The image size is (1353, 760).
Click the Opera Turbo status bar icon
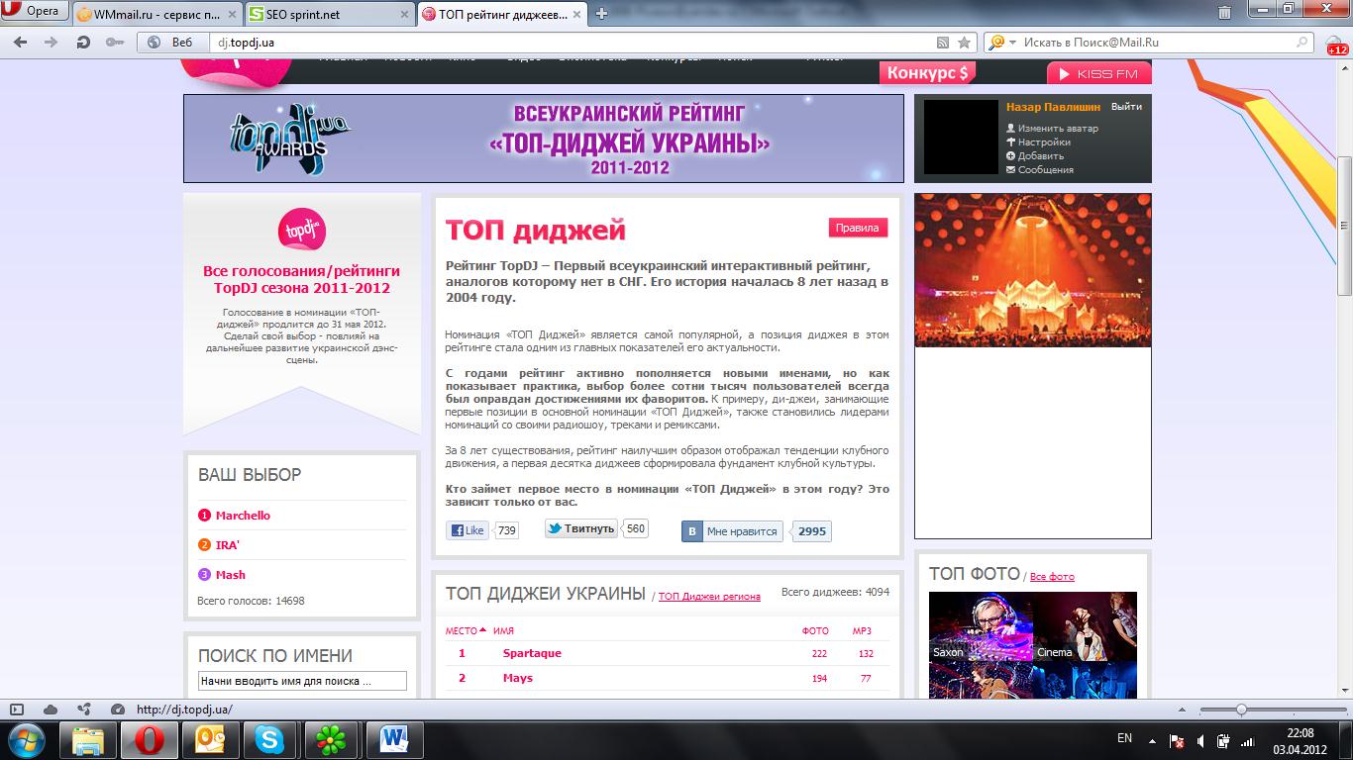pos(117,710)
